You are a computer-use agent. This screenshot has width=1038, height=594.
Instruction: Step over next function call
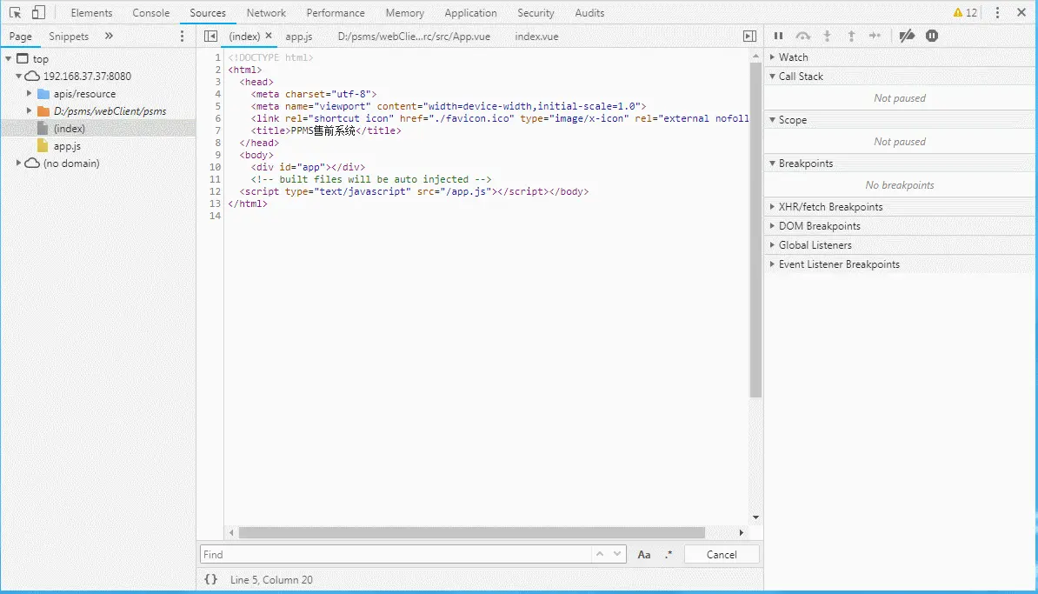pos(803,36)
